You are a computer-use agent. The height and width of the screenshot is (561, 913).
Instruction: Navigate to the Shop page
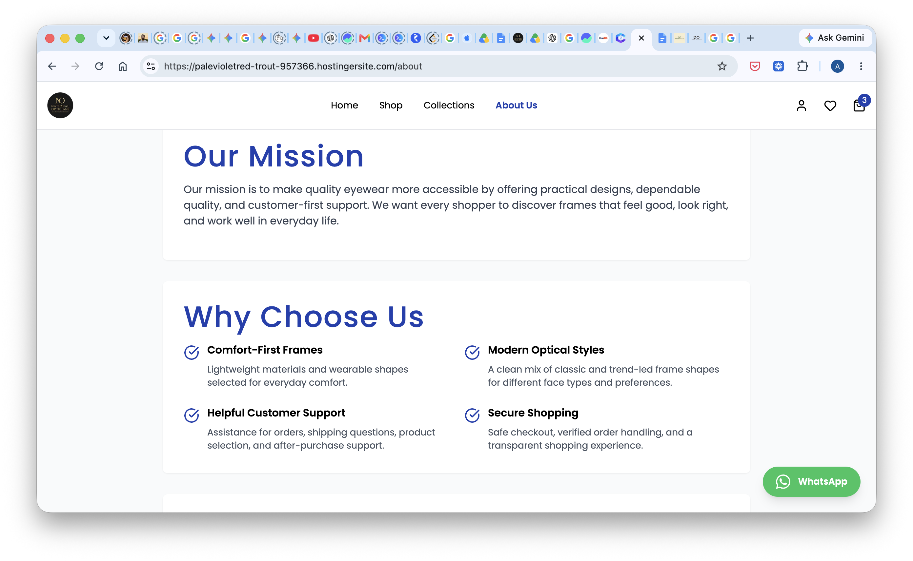click(x=391, y=106)
